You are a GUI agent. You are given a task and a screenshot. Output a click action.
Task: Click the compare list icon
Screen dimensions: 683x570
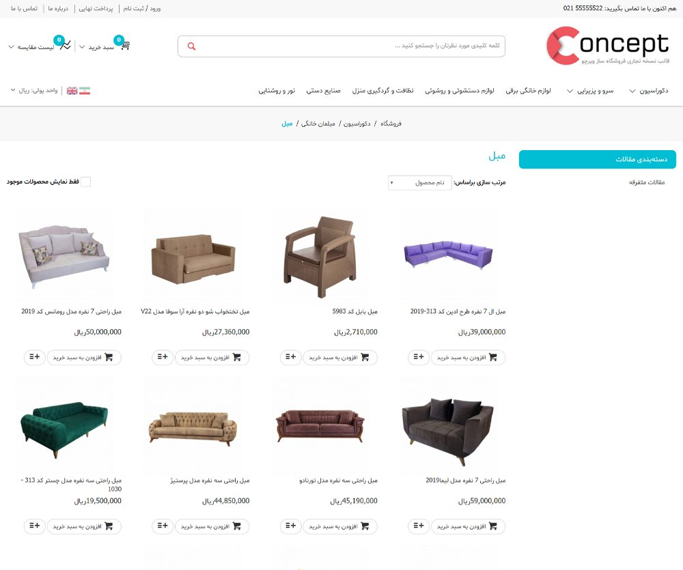[66, 45]
